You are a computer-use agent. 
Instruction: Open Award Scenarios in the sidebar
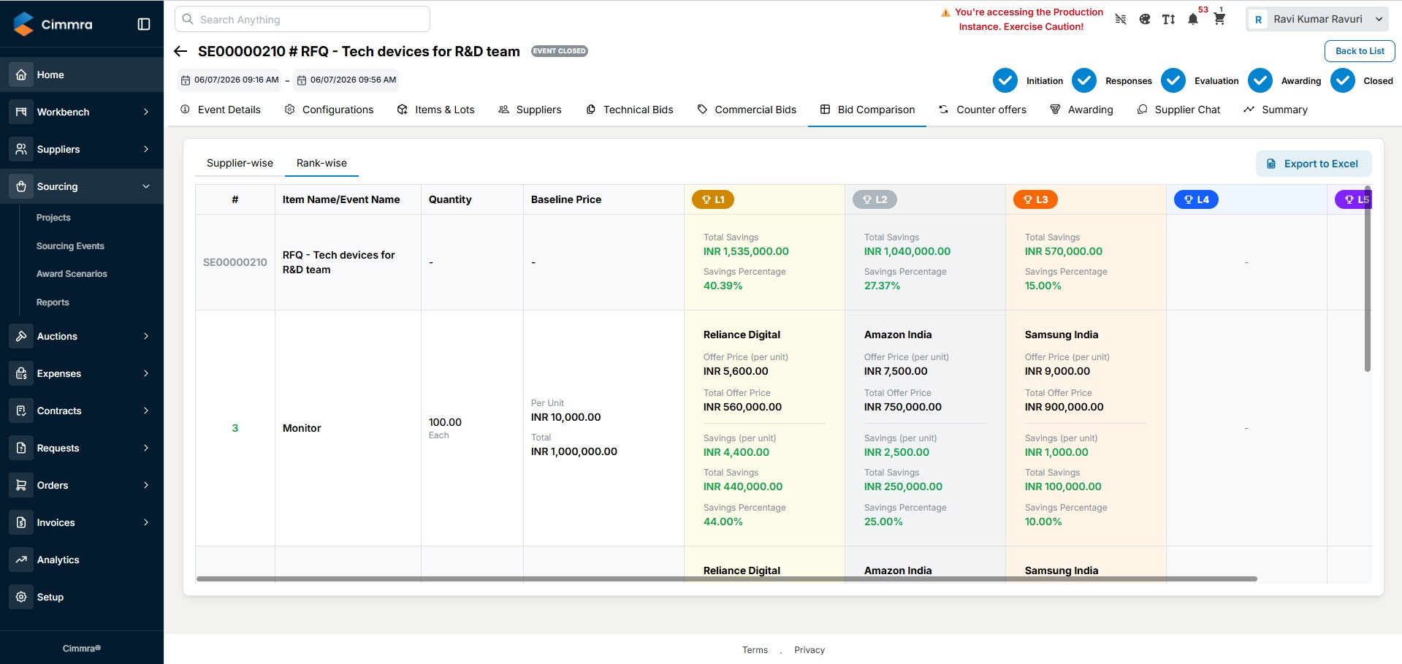click(x=72, y=274)
